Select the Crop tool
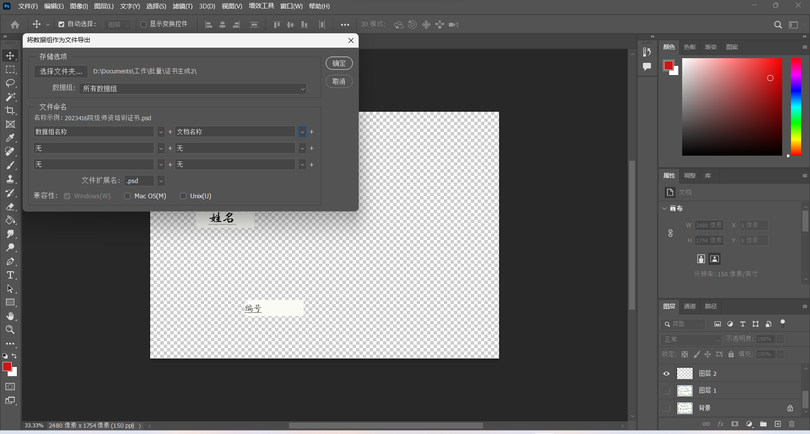 pyautogui.click(x=10, y=111)
